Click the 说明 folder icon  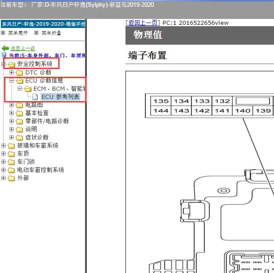point(19,130)
